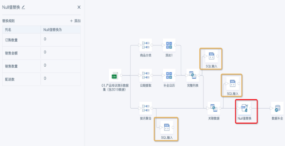This screenshot has width=285, height=146.
Task: Select the 添加1 calculation node
Action: click(x=169, y=45)
